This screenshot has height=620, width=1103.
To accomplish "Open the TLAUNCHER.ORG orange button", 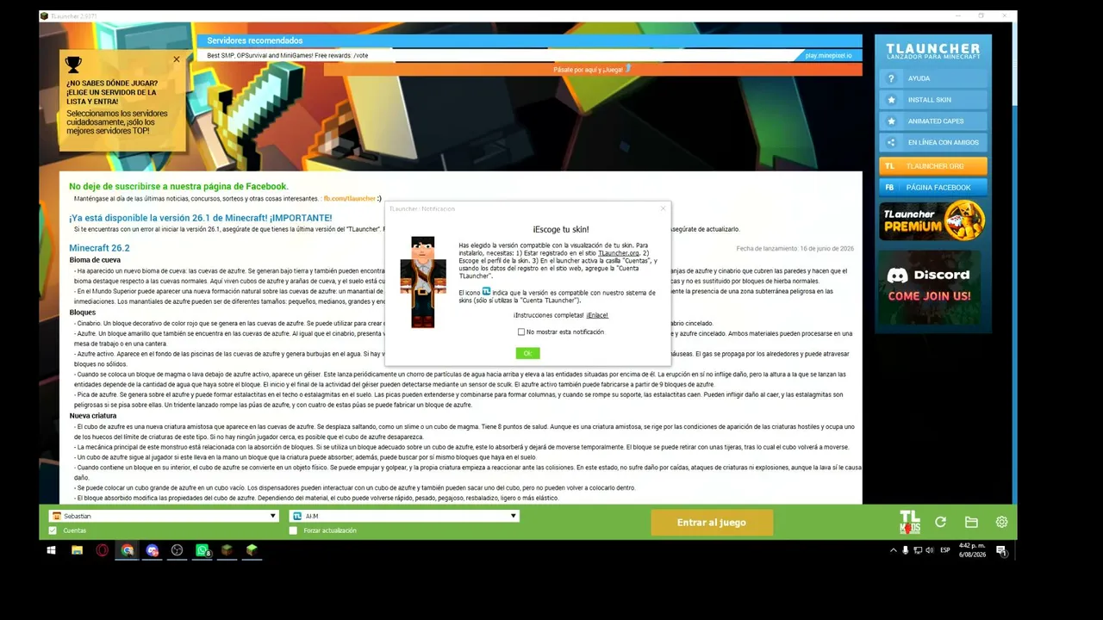I will pos(933,166).
